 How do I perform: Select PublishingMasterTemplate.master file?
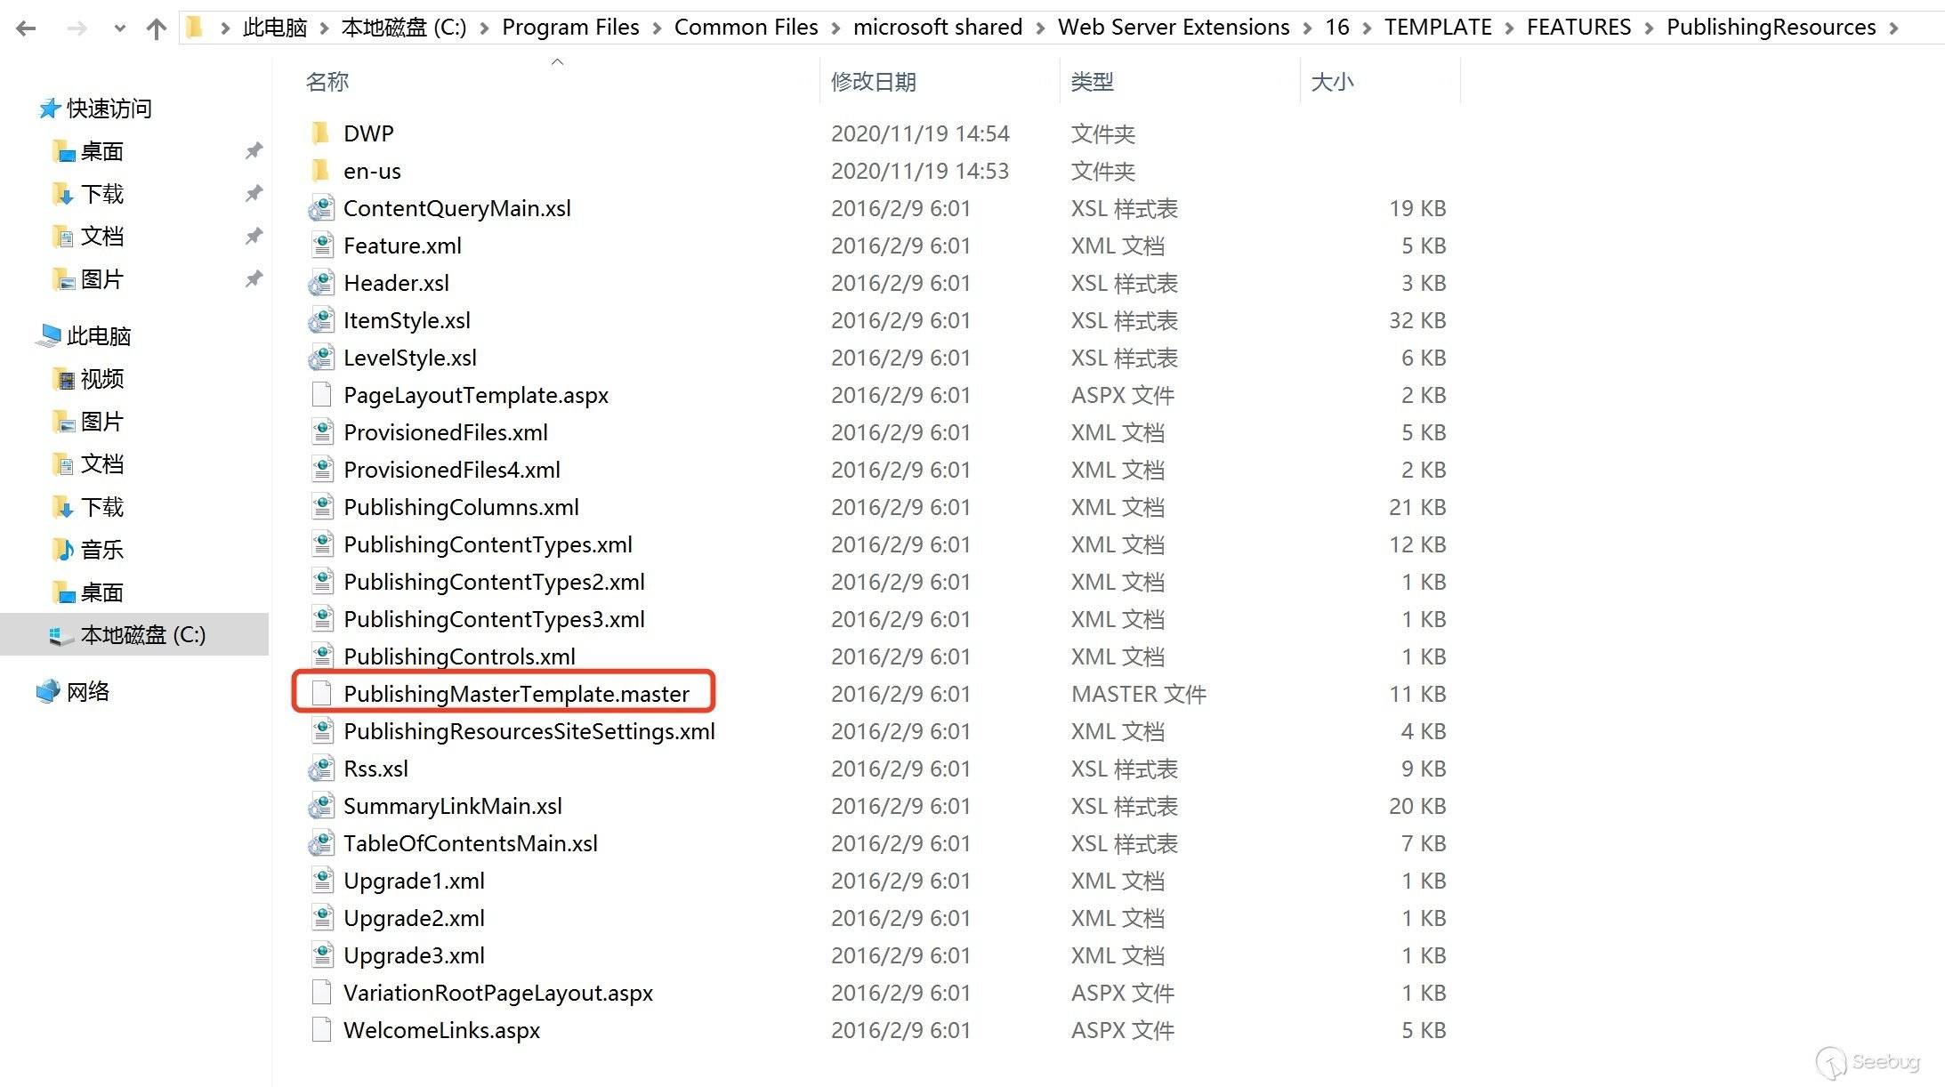point(516,694)
